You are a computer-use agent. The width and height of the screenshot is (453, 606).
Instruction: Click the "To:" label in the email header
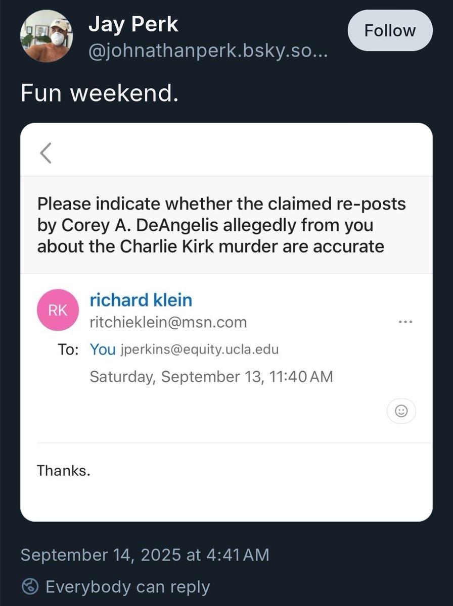coord(68,350)
